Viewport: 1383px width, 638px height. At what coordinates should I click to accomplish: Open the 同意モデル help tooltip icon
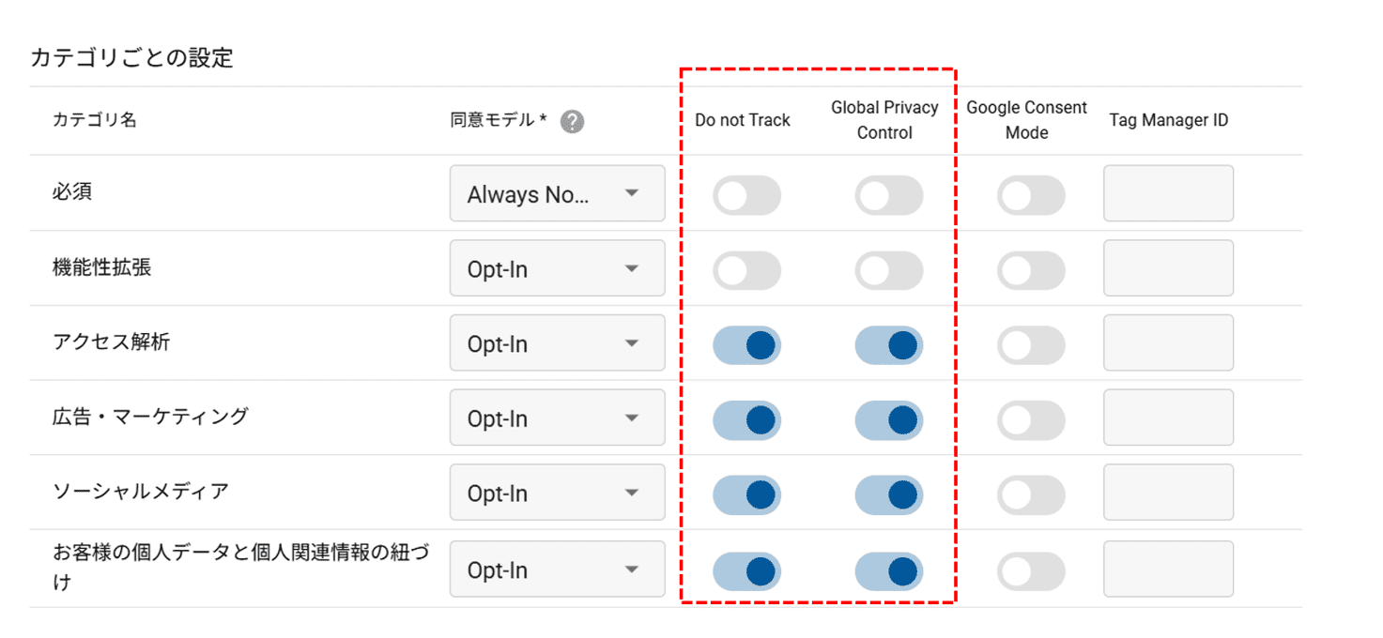572,120
